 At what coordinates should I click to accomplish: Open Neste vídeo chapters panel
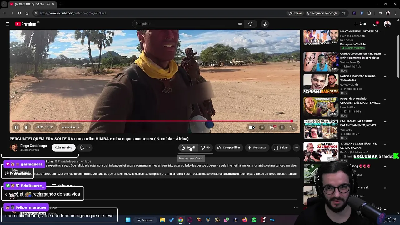point(70,127)
